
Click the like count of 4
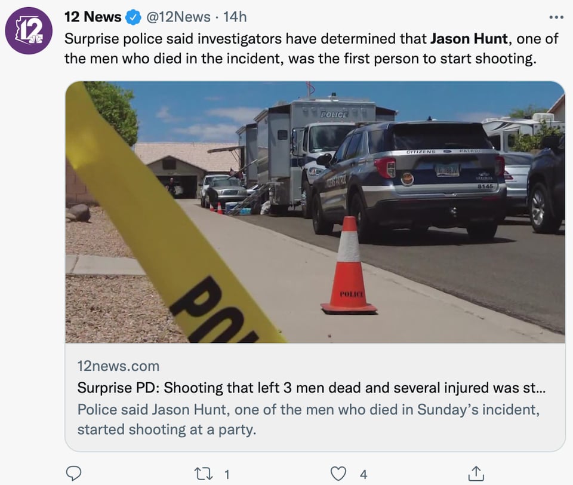363,475
